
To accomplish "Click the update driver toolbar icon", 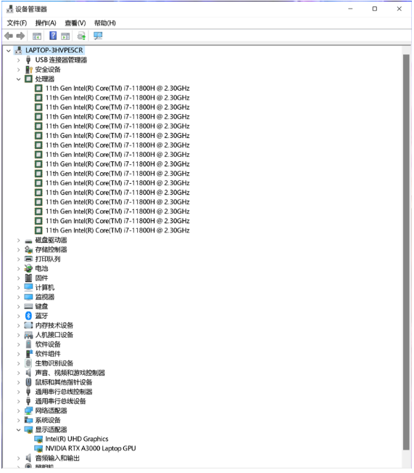I will click(x=82, y=36).
